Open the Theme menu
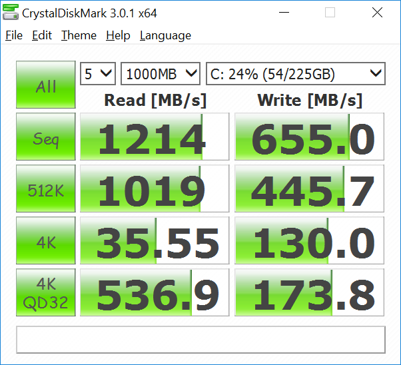401x365 pixels. 79,35
